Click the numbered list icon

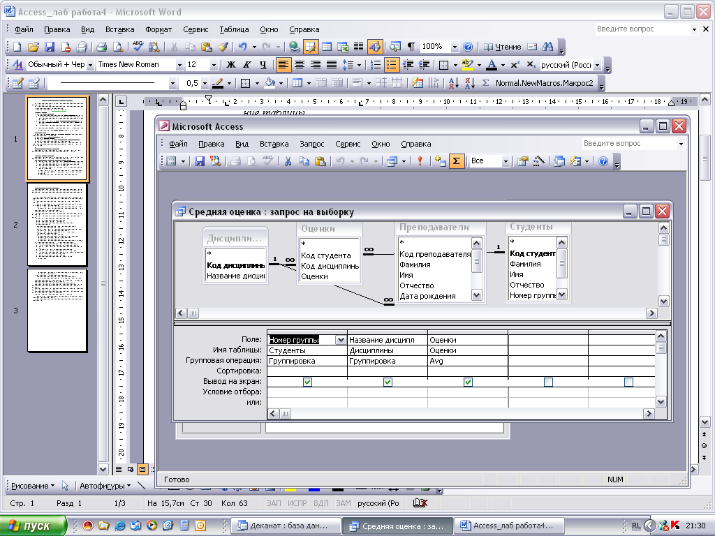tap(375, 65)
